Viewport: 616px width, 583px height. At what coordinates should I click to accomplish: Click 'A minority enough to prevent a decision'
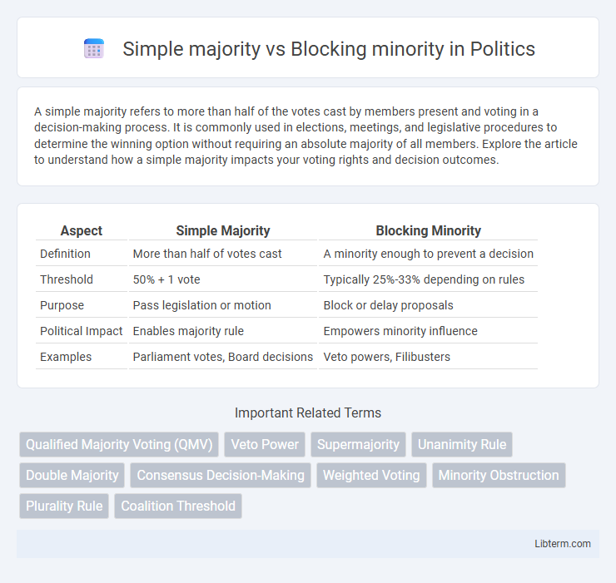click(428, 254)
